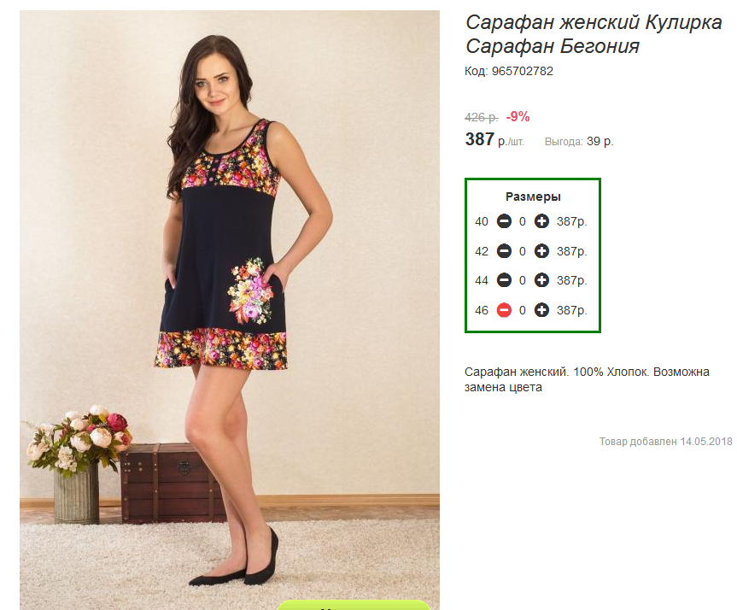Increase quantity for size 46
Image resolution: width=737 pixels, height=610 pixels.
tap(541, 310)
